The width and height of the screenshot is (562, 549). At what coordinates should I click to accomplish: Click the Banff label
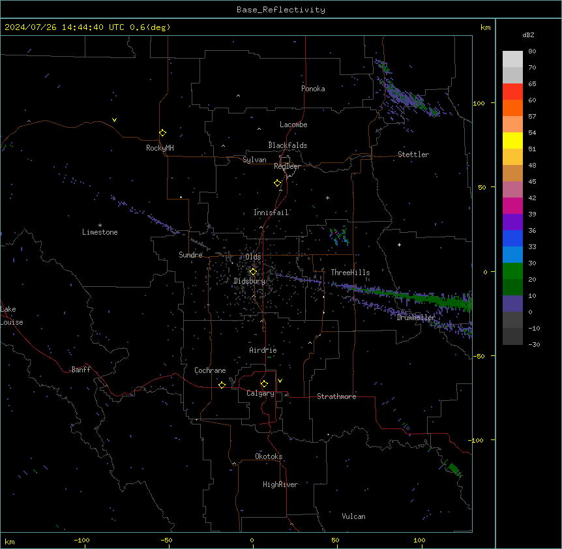[x=81, y=370]
